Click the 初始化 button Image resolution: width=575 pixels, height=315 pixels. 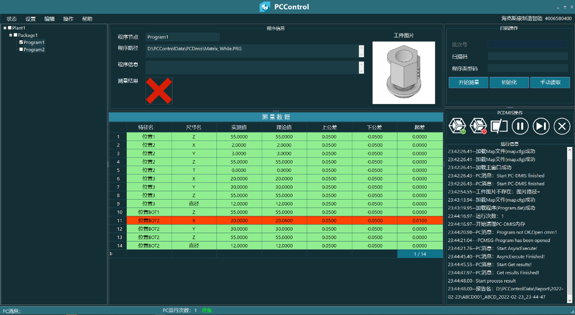(509, 82)
